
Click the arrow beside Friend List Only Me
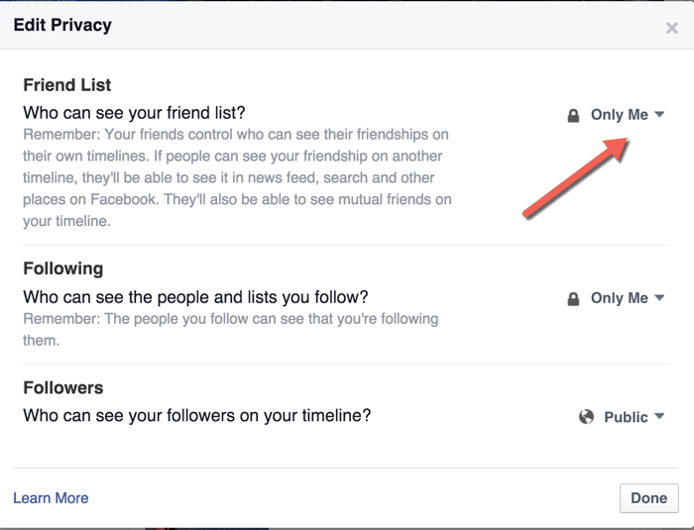point(659,115)
